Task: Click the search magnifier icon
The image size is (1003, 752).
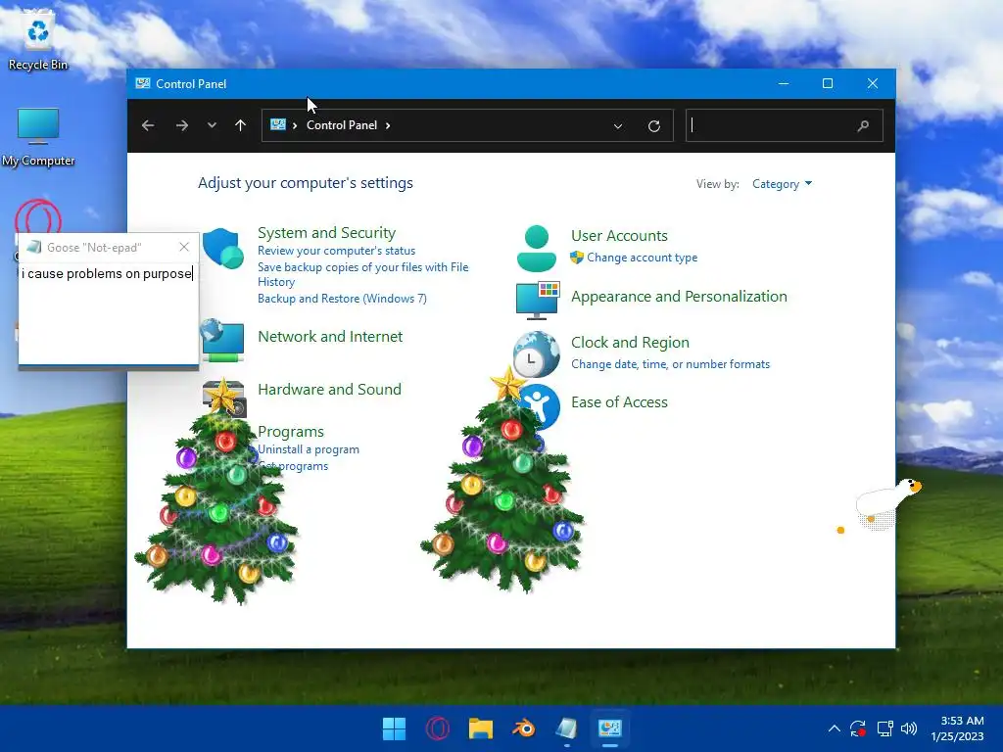Action: click(863, 126)
